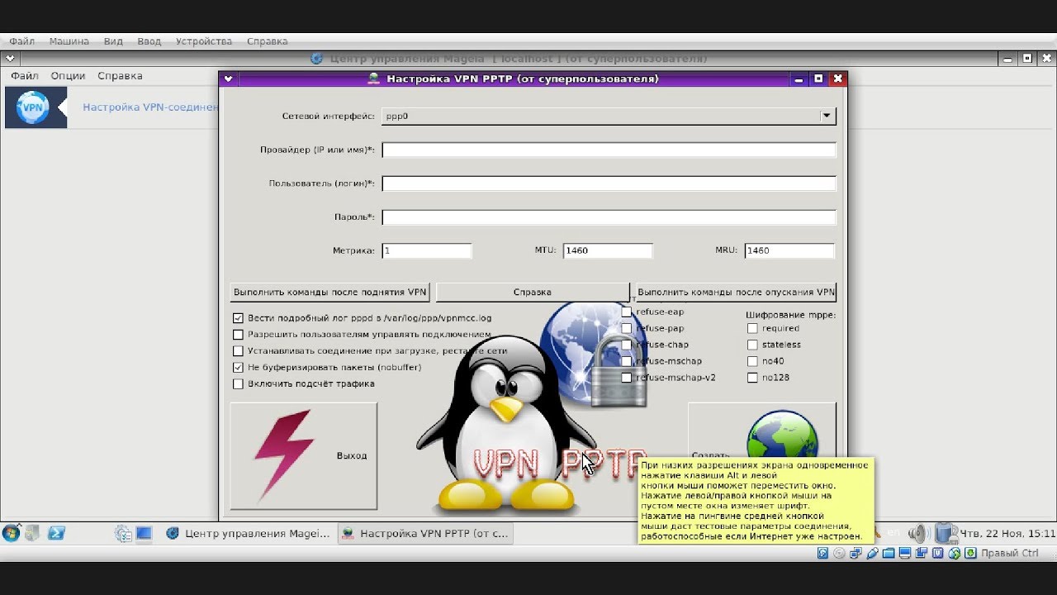Enable 'Устанавливать соединение при загрузке' checkbox
This screenshot has height=595, width=1057.
(239, 351)
